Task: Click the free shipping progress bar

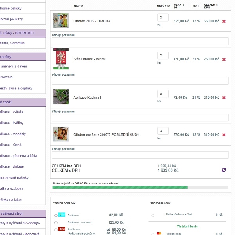Action: (140, 188)
